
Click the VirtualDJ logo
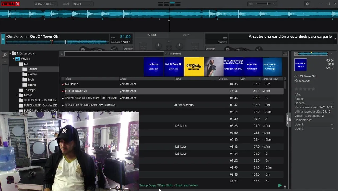click(x=10, y=4)
